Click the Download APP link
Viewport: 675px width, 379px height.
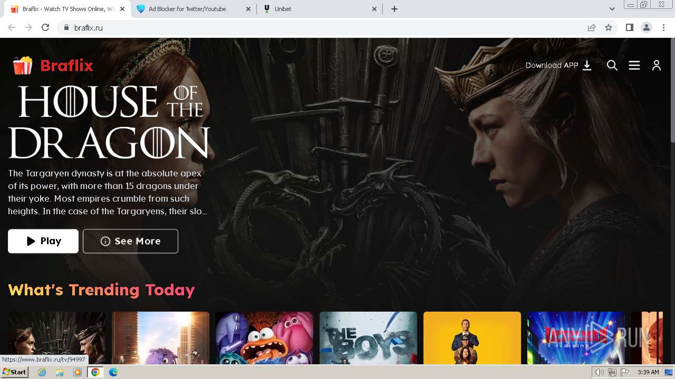coord(558,65)
